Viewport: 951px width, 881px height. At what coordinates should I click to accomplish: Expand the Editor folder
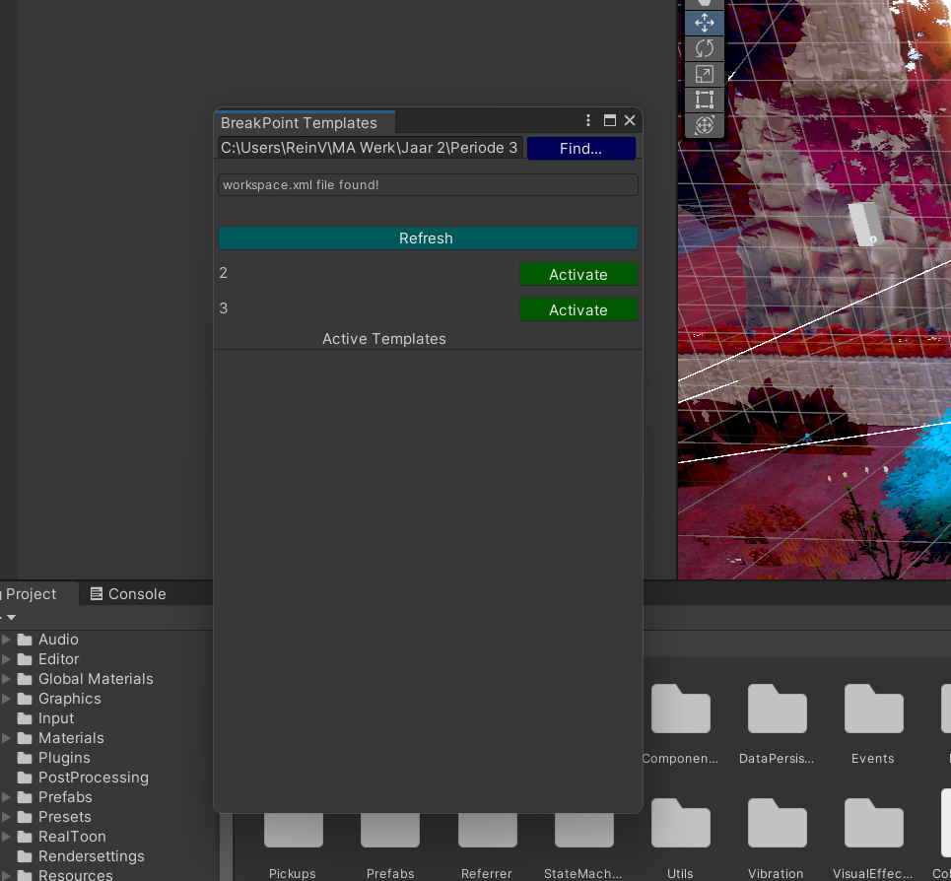pos(8,658)
